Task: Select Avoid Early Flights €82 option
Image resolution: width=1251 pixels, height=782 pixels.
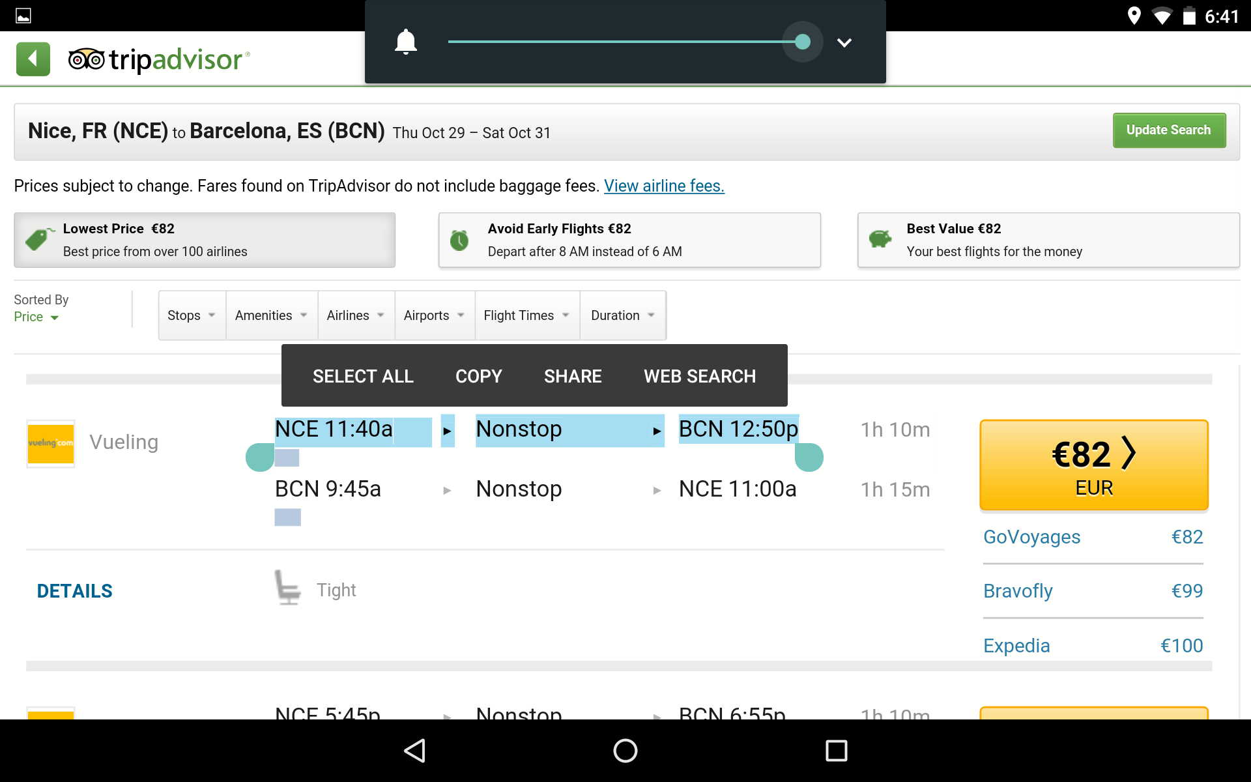Action: coord(629,240)
